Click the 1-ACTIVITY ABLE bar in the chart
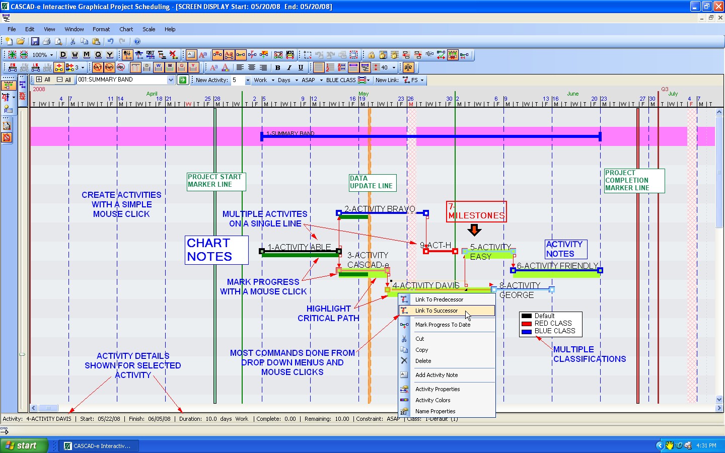Viewport: 725px width, 453px height. pyautogui.click(x=300, y=251)
